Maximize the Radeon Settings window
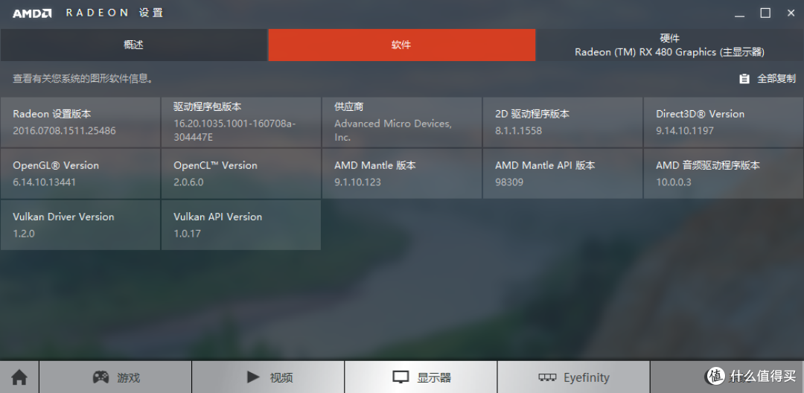The image size is (804, 393). (765, 13)
